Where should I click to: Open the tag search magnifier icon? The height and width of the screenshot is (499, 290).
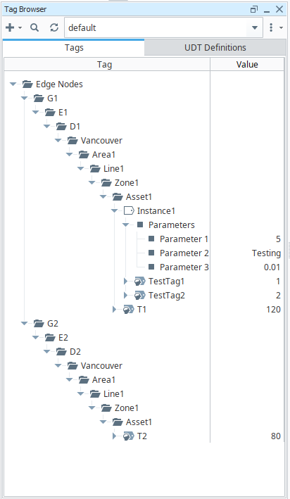tap(34, 27)
